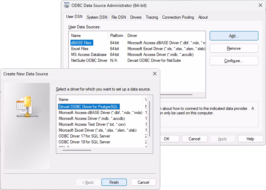Select Microsoft Access Text Driver (*.txt, *.csv)

(92, 124)
